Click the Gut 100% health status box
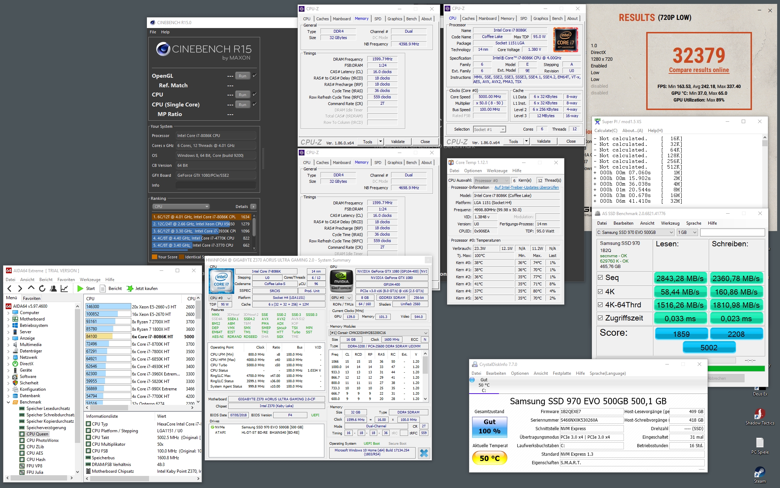 tap(489, 426)
